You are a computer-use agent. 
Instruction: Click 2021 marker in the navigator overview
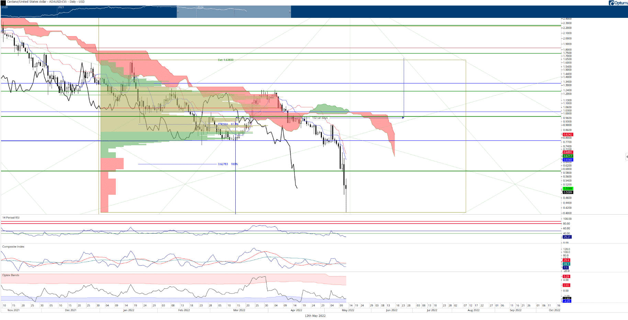coord(61,7)
